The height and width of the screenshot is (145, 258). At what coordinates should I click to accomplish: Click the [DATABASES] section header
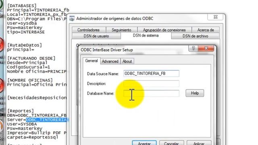click(22, 6)
